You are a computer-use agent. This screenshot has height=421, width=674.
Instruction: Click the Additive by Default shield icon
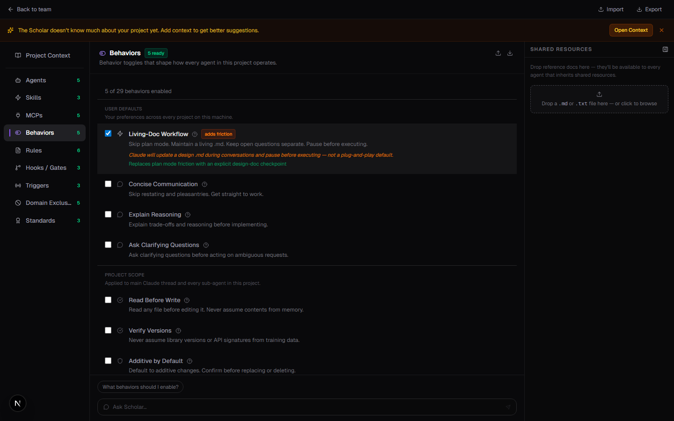[120, 361]
